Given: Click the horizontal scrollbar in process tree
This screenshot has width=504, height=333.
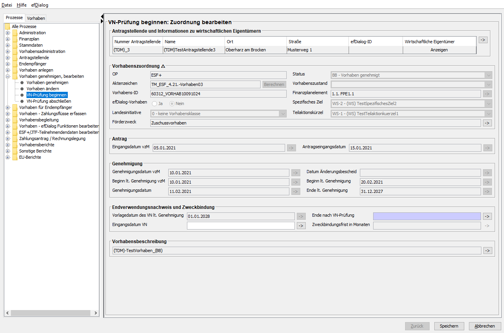Looking at the screenshot, I should 51,313.
